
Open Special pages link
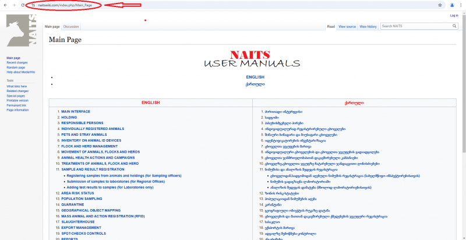click(x=16, y=96)
